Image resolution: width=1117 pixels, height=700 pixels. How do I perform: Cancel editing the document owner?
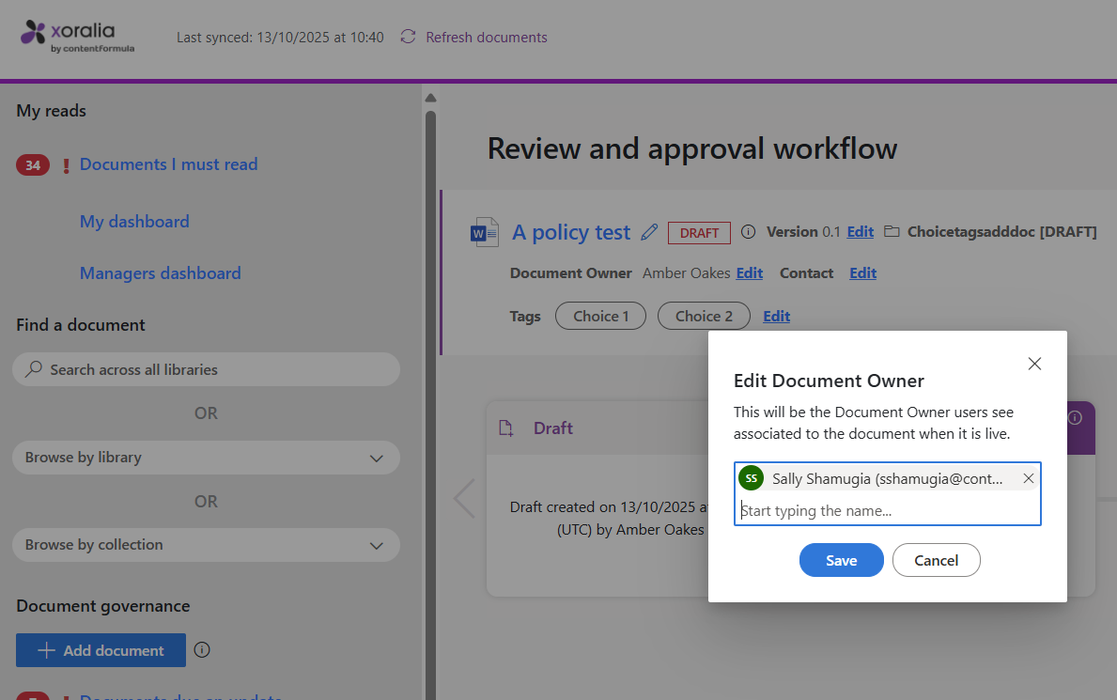[936, 560]
